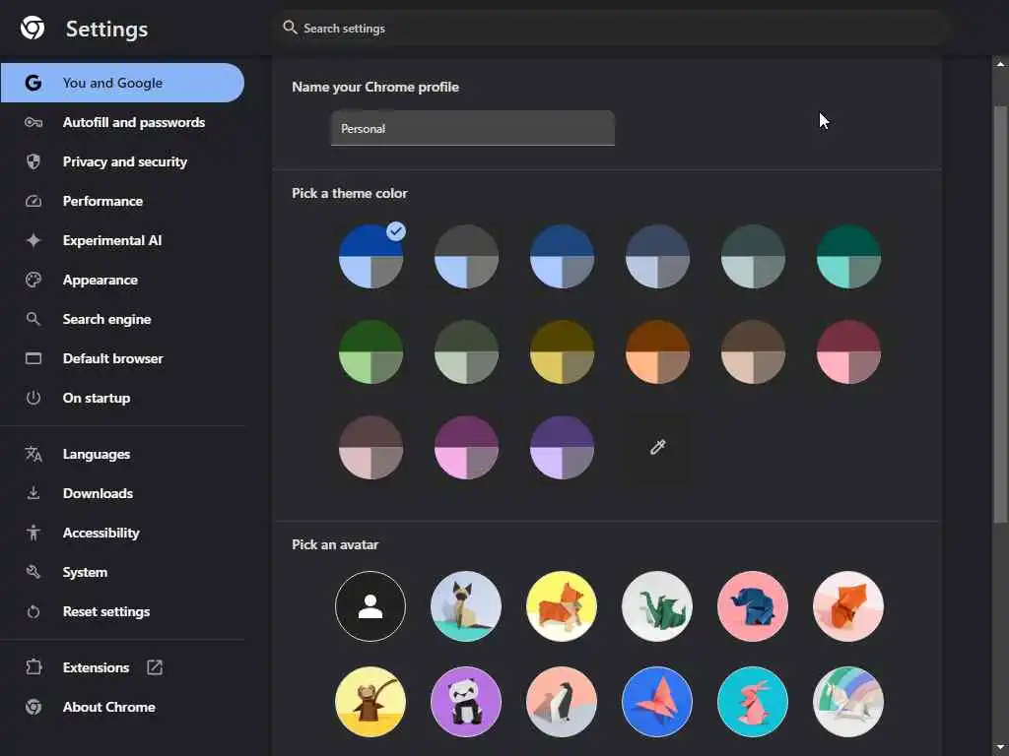
Task: Open System settings
Action: pos(122,572)
